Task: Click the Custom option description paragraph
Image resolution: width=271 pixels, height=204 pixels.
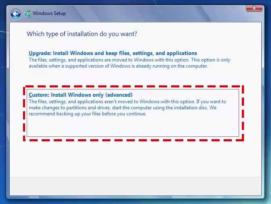Action: click(x=127, y=108)
